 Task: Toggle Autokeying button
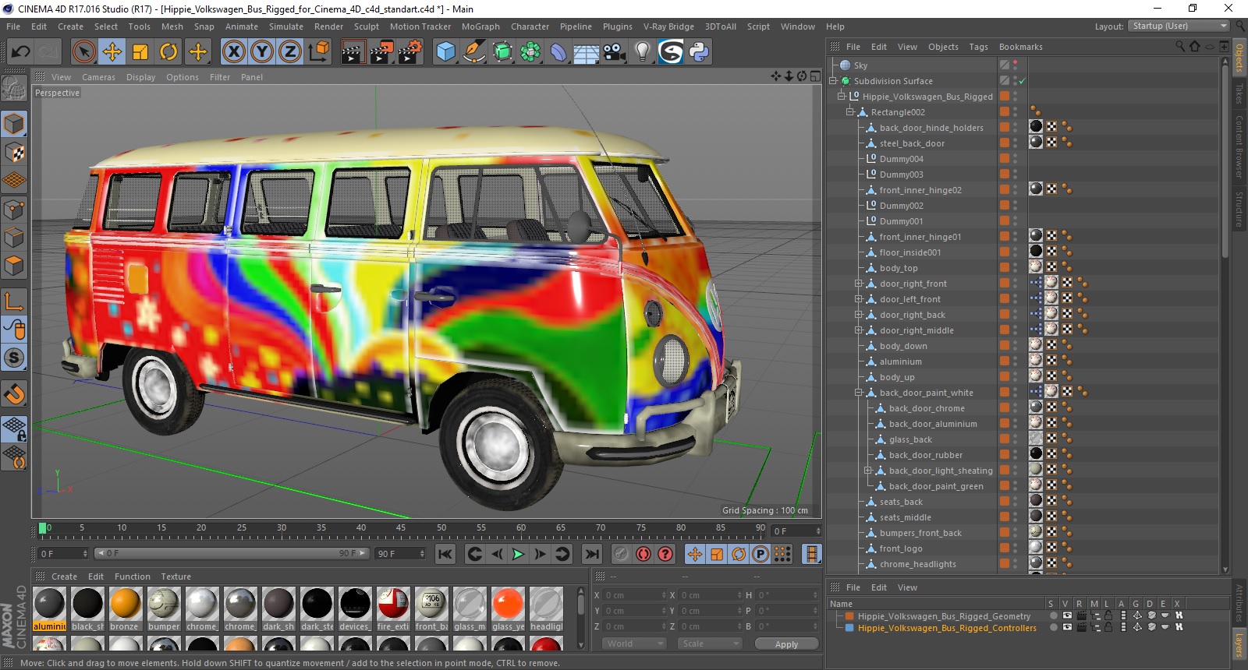pos(643,554)
